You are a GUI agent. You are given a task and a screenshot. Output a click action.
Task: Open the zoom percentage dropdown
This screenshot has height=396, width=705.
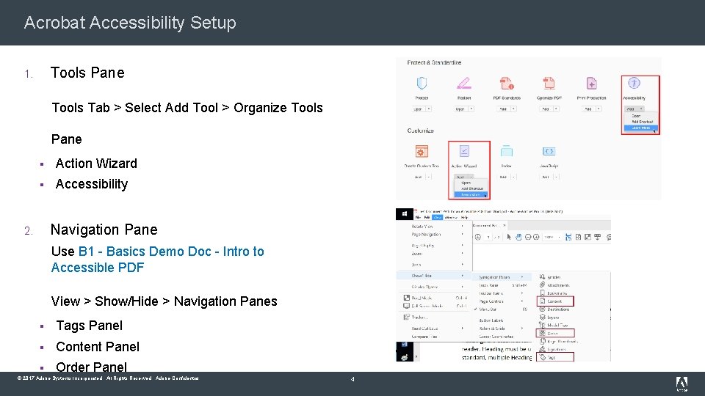pyautogui.click(x=559, y=237)
